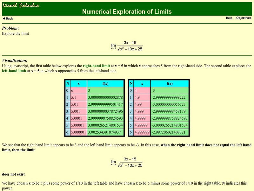Select cell with value -2.997206021408321
The width and height of the screenshot is (254, 191).
coord(170,132)
